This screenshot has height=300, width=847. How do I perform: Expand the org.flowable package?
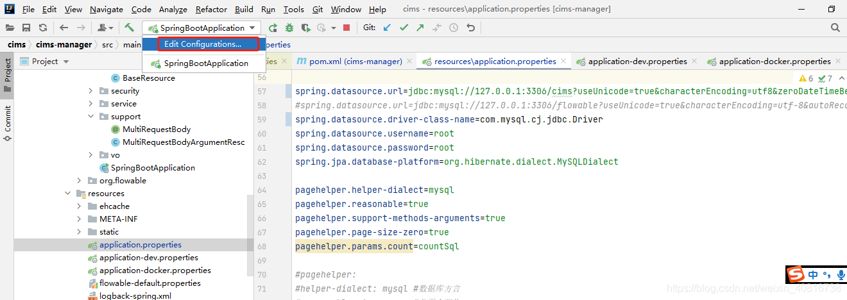pos(79,181)
